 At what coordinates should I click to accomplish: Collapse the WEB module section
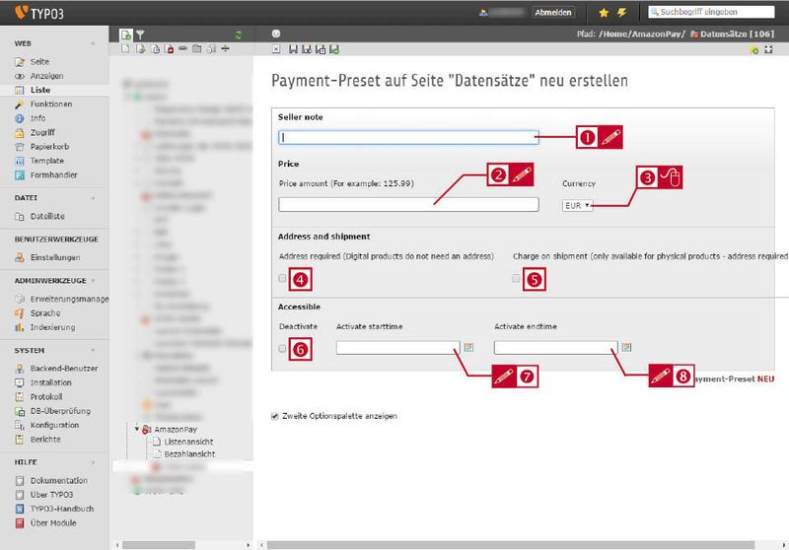(x=93, y=43)
